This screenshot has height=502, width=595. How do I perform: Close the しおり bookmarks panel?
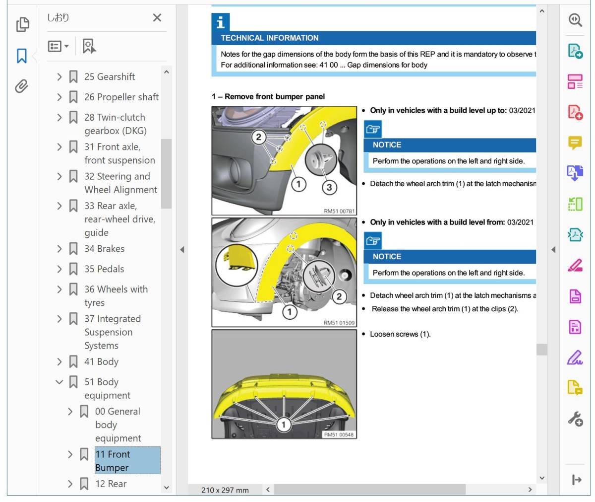click(157, 18)
